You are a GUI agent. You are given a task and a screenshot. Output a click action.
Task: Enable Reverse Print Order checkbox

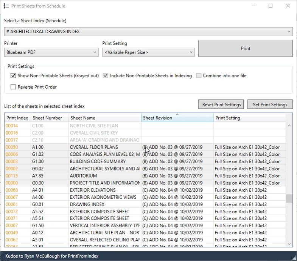[13, 87]
